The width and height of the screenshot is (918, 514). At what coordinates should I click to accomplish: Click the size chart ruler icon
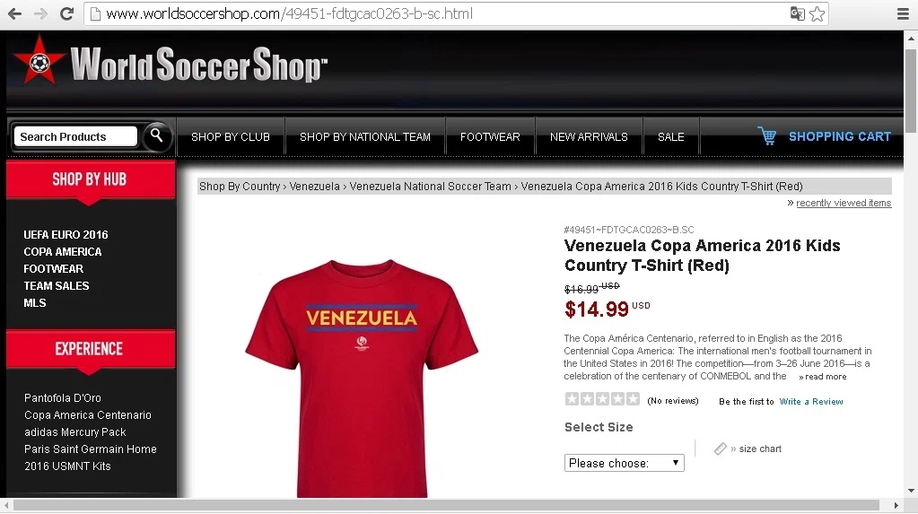[x=720, y=449]
